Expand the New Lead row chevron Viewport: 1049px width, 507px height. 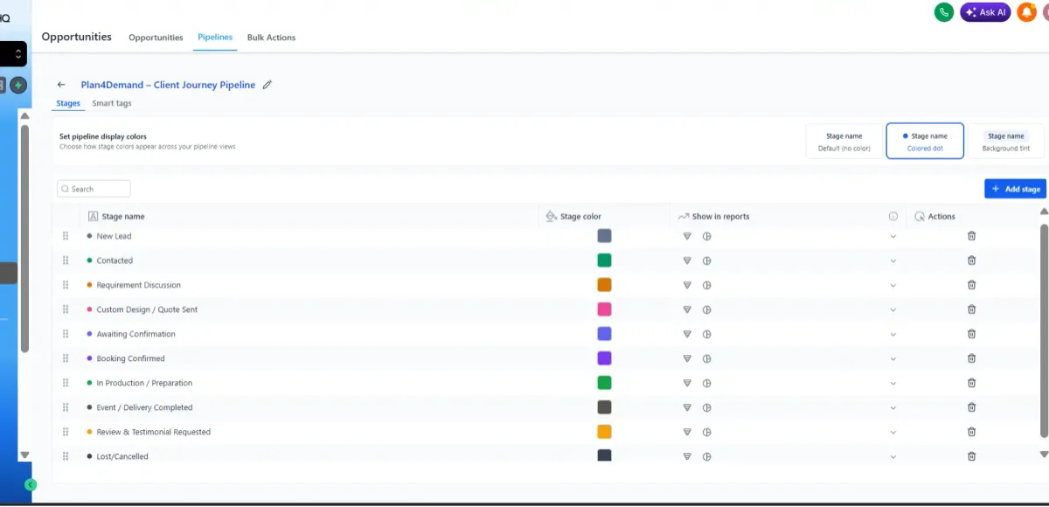(893, 236)
